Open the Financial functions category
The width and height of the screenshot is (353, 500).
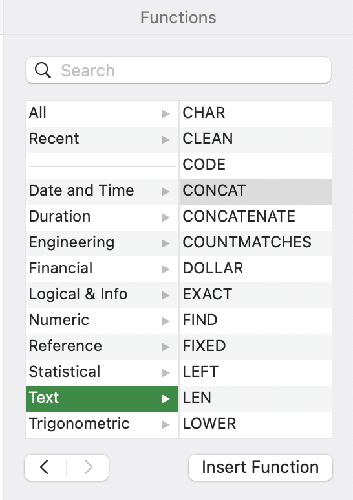point(102,269)
